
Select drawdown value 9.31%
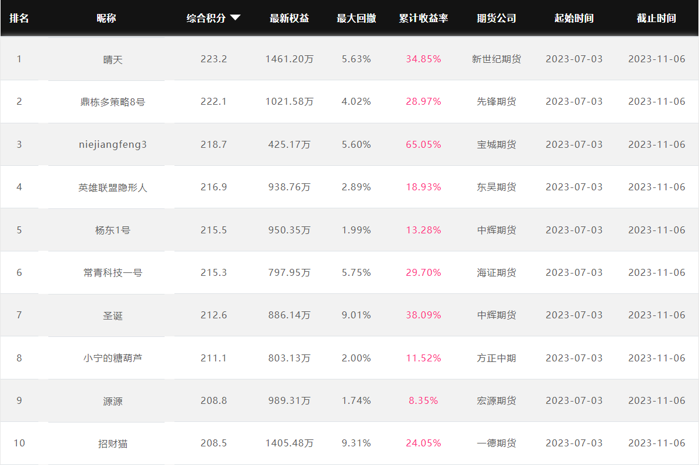pyautogui.click(x=356, y=443)
